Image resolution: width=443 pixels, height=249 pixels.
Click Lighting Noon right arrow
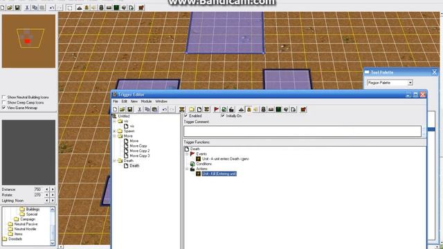click(x=53, y=201)
